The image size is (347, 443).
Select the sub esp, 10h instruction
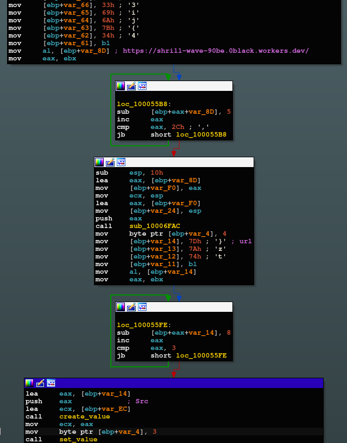[x=129, y=173]
